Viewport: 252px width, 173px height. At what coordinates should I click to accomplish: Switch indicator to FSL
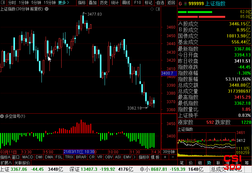tap(59, 157)
